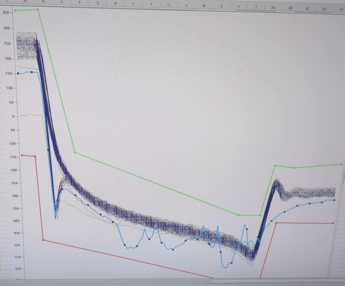Click the 0 label on the vertical axis
The height and width of the screenshot is (286, 345).
click(x=13, y=116)
